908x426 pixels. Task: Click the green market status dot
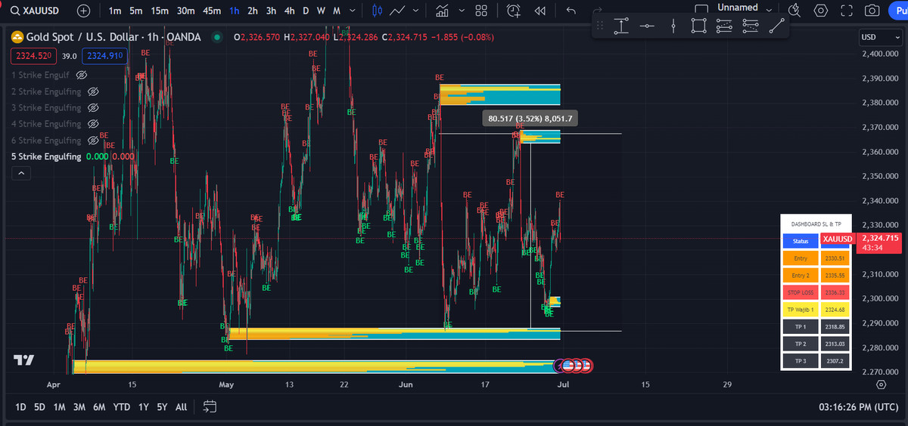(x=217, y=37)
